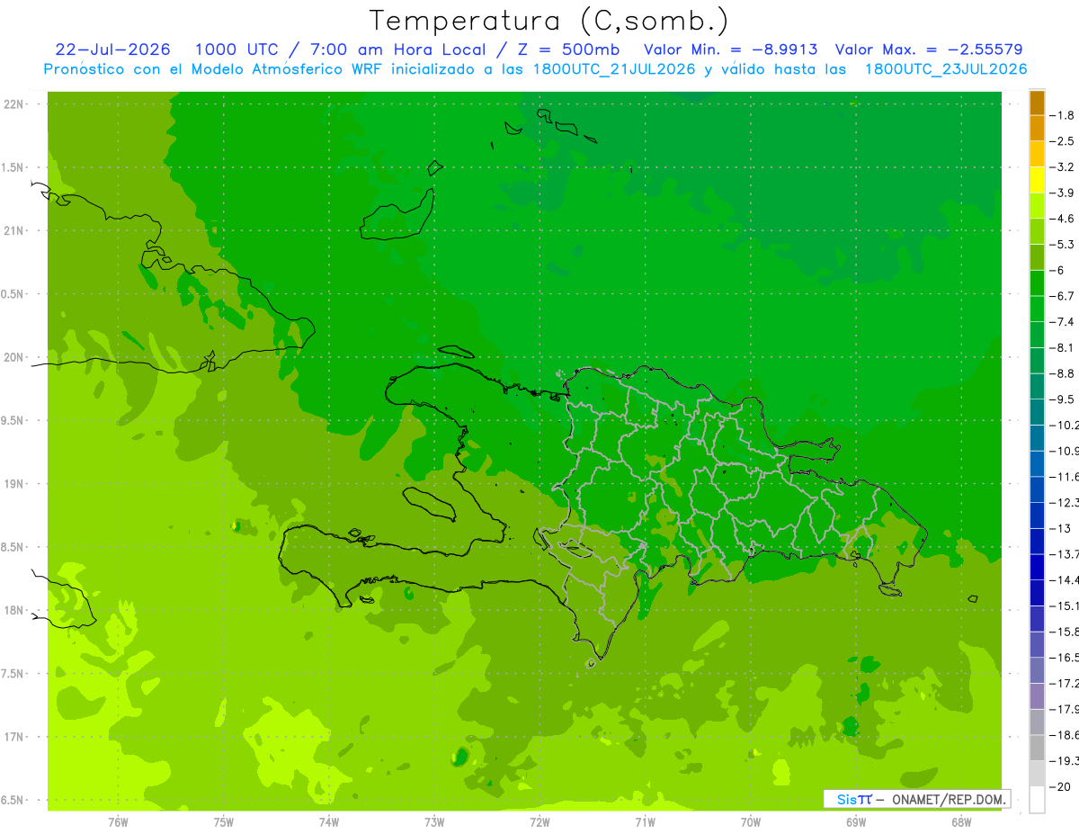Viewport: 1079px width, 834px height.
Task: Click the "Valor Max. = -2.55579" text
Action: pos(928,49)
